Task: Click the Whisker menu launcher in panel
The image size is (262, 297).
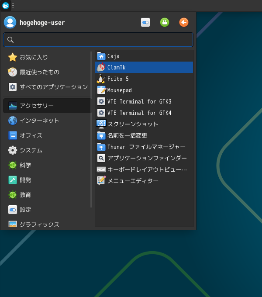Action: click(6, 6)
